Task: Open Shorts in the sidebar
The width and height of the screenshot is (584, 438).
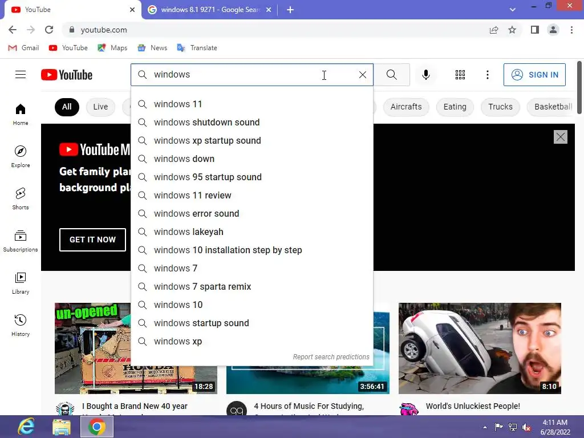Action: [21, 198]
